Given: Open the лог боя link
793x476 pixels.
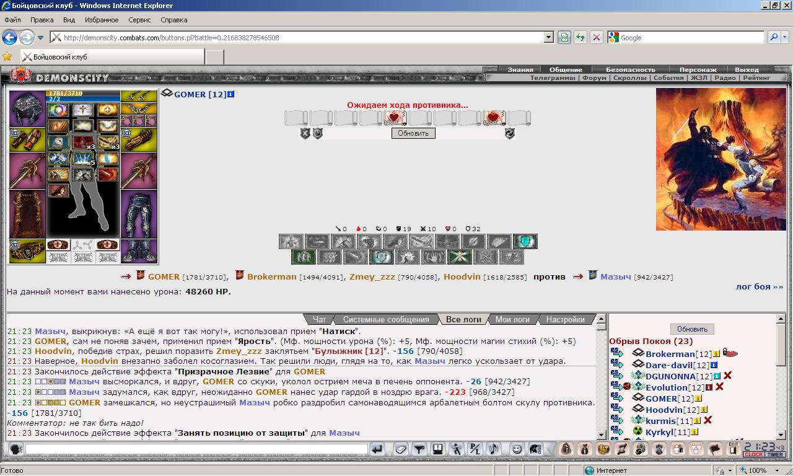Looking at the screenshot, I should pos(760,286).
